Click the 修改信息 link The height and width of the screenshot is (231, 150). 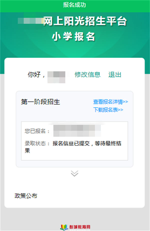point(87,75)
